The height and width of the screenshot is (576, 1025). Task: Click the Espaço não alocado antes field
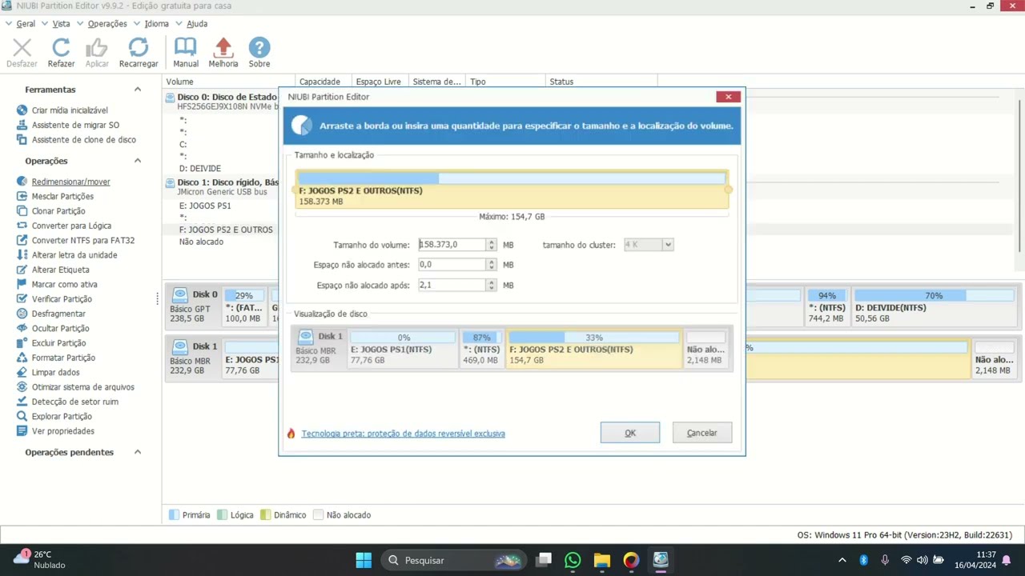coord(452,265)
